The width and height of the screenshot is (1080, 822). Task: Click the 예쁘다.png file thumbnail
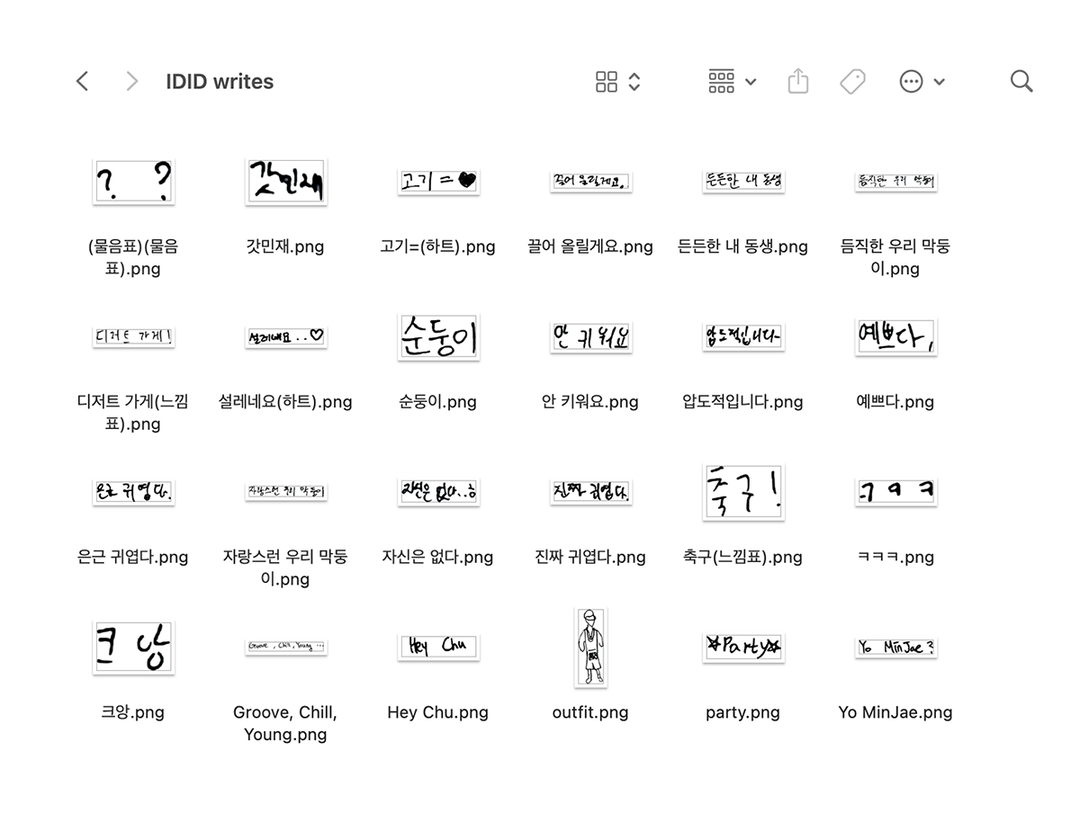[895, 337]
